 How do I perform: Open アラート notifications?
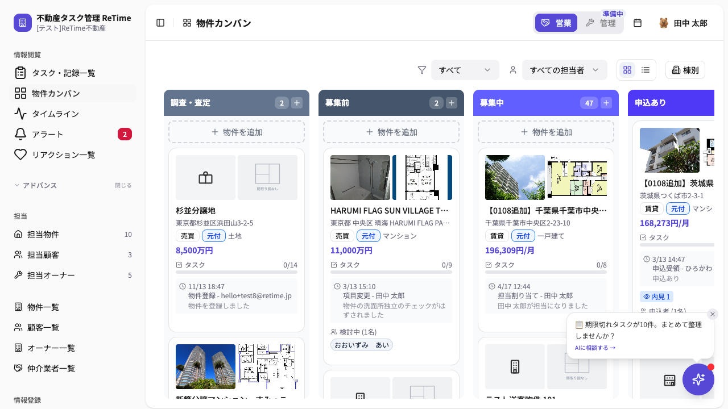(x=73, y=134)
